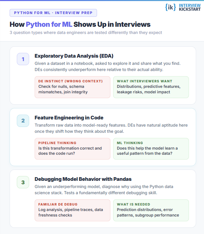Image resolution: width=204 pixels, height=234 pixels.
Task: Click the Python for ML Interview Prep tag
Action: tap(53, 13)
